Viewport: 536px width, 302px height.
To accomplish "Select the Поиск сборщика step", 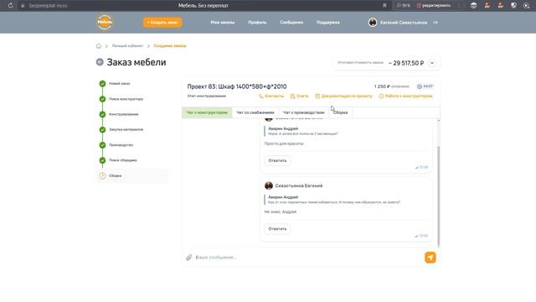I will (123, 160).
